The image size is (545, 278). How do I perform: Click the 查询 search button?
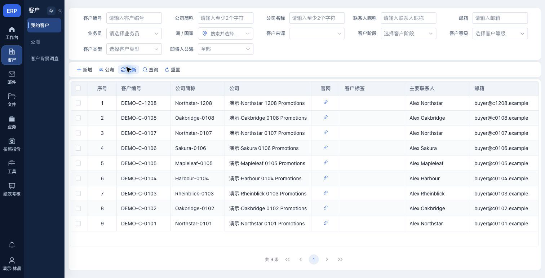(150, 70)
